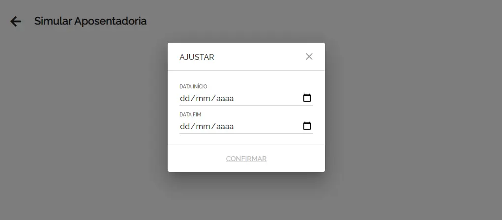Image resolution: width=502 pixels, height=220 pixels.
Task: Select year segment of Data Fim
Action: pos(225,127)
